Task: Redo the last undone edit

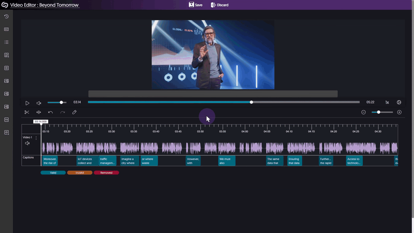Action: pyautogui.click(x=62, y=112)
